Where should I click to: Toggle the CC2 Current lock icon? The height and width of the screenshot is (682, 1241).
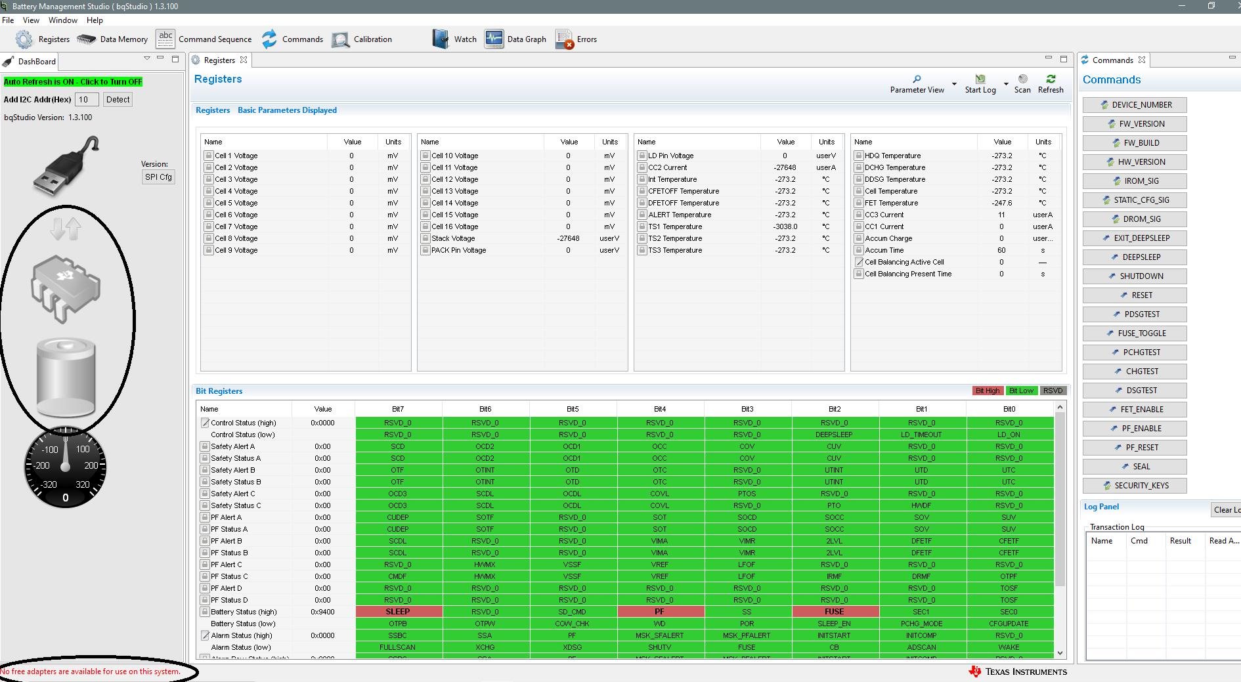click(642, 167)
